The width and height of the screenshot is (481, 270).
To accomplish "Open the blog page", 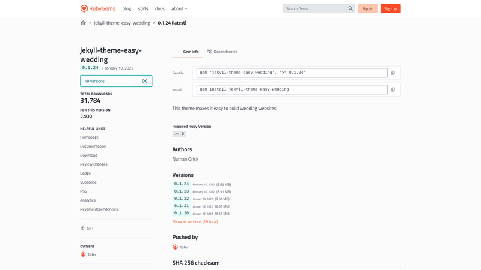I will point(127,8).
